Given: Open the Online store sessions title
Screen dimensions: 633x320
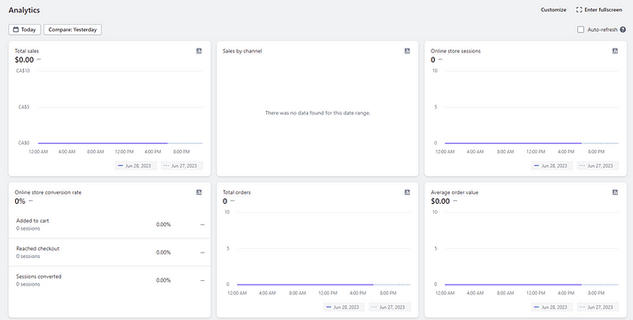Looking at the screenshot, I should click(455, 51).
